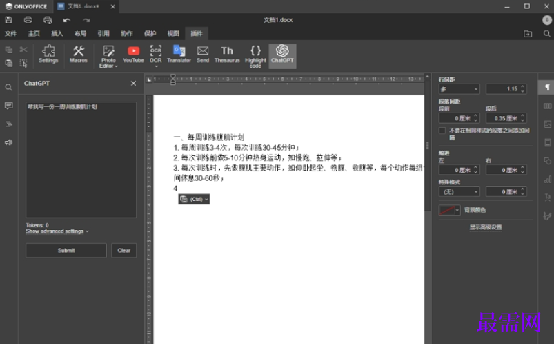Open the Thesaurus plugin
This screenshot has height=344, width=554.
(x=227, y=54)
